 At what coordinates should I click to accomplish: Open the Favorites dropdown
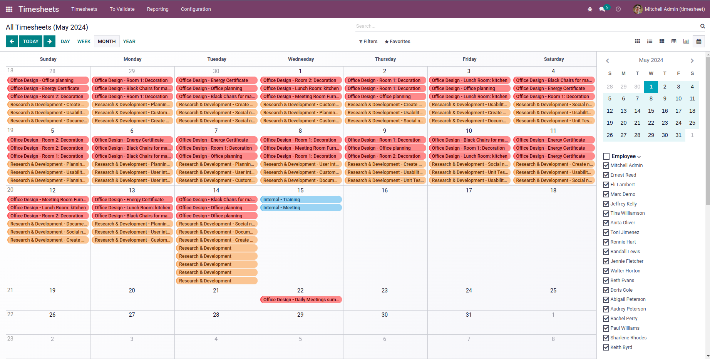coord(397,42)
